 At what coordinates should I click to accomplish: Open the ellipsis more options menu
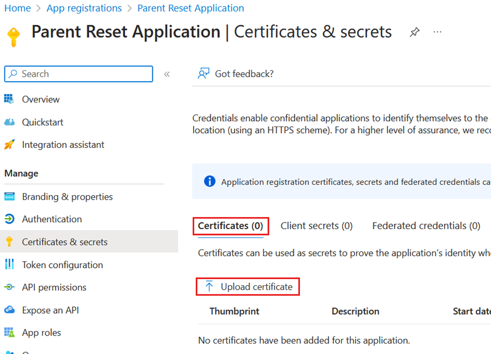[x=438, y=32]
